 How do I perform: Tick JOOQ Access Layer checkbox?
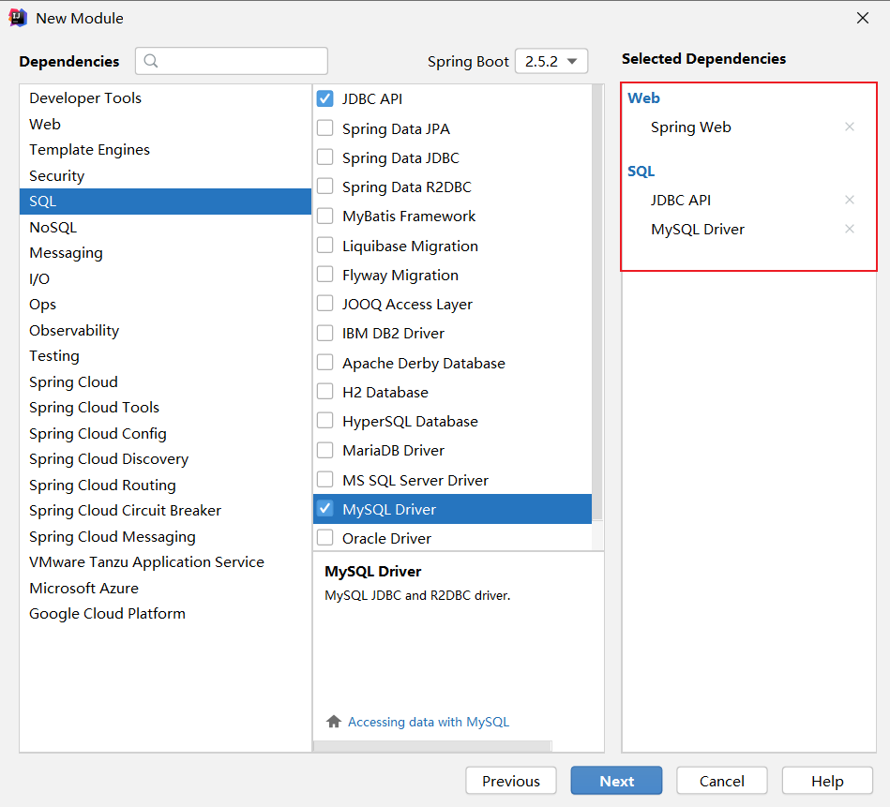(x=325, y=304)
